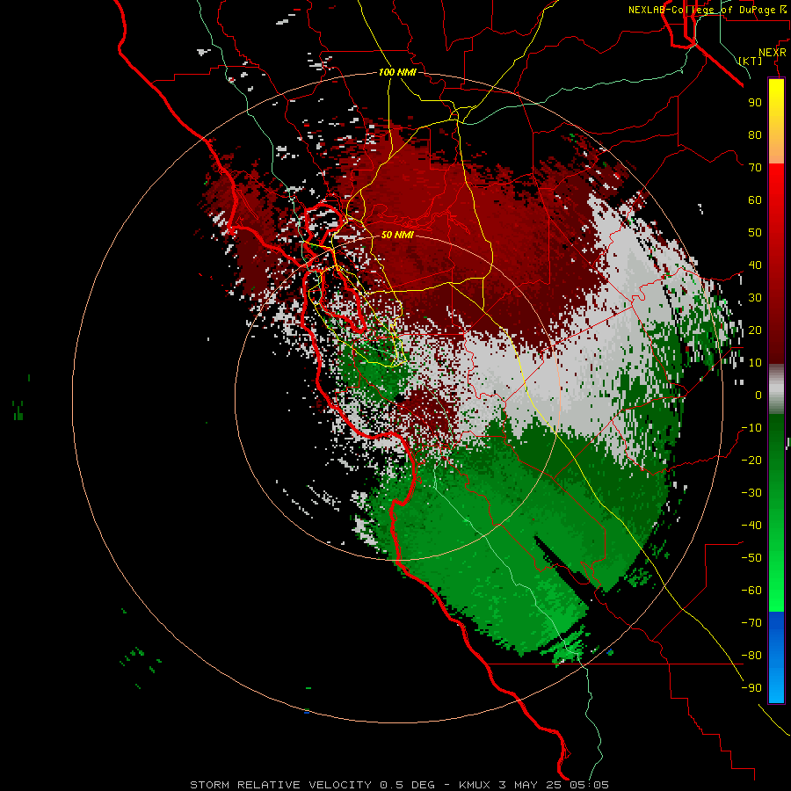Click the 70 value on velocity scale

click(x=755, y=168)
